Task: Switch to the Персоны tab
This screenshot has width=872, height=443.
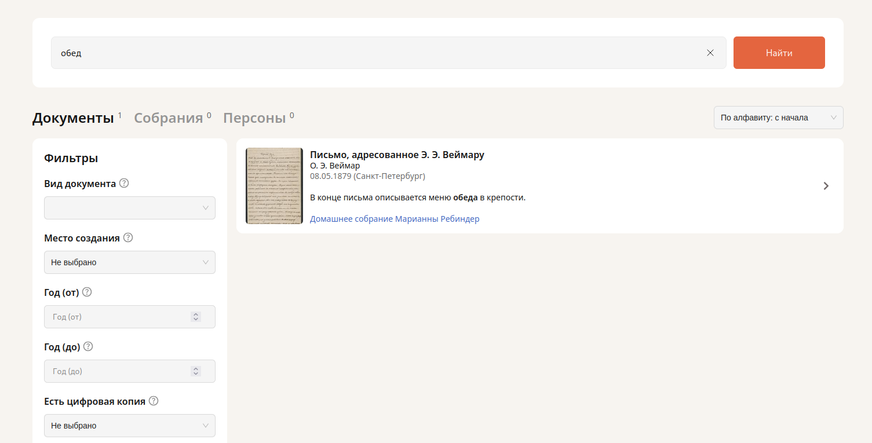Action: (x=254, y=118)
